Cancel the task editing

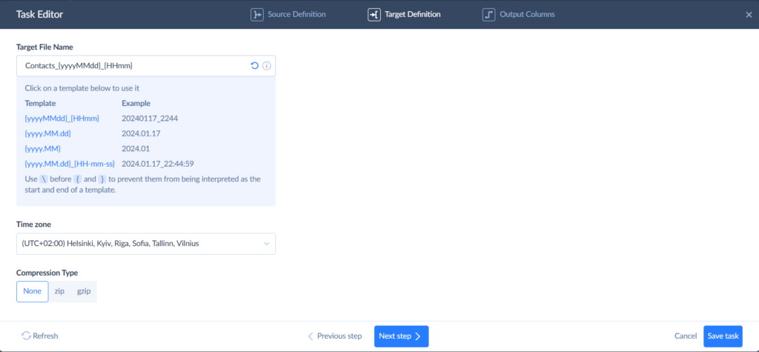pos(686,336)
